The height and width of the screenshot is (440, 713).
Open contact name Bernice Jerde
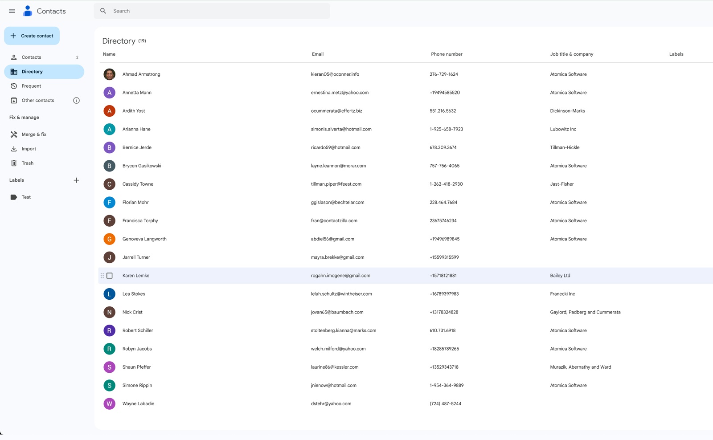[137, 147]
